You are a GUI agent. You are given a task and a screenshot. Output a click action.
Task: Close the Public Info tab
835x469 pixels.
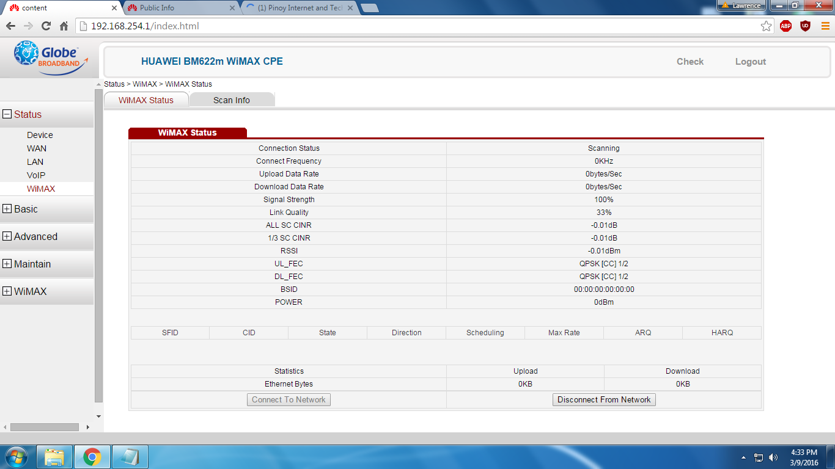pos(232,8)
